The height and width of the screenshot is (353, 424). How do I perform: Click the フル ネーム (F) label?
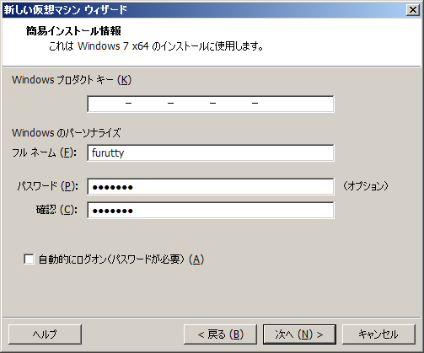point(44,152)
